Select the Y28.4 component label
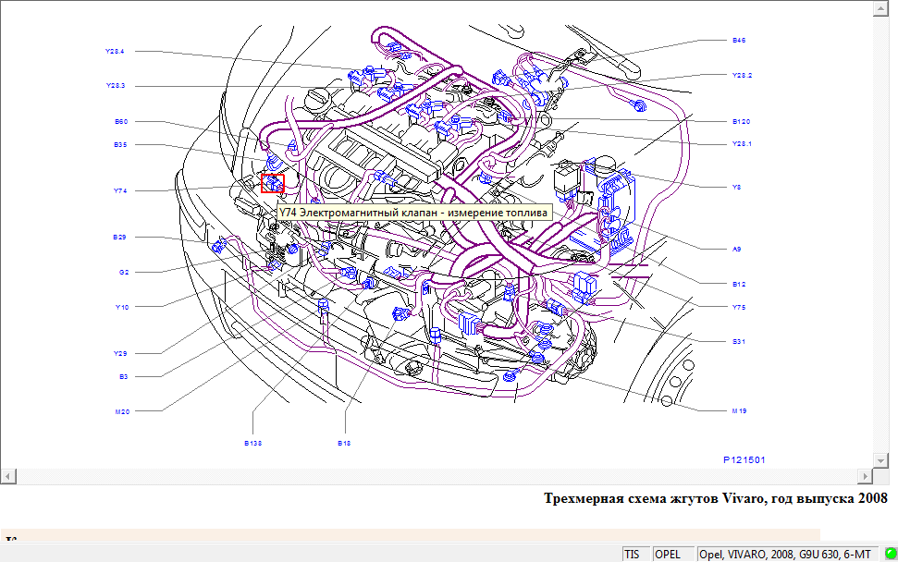The height and width of the screenshot is (562, 898). click(x=116, y=51)
